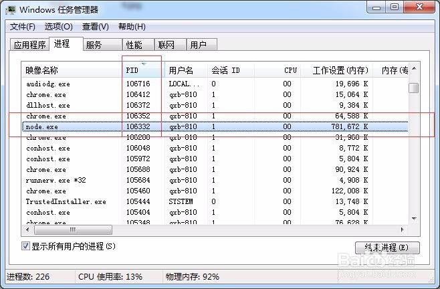
Task: Select chrome.exe with PID 106352
Action: [x=215, y=116]
